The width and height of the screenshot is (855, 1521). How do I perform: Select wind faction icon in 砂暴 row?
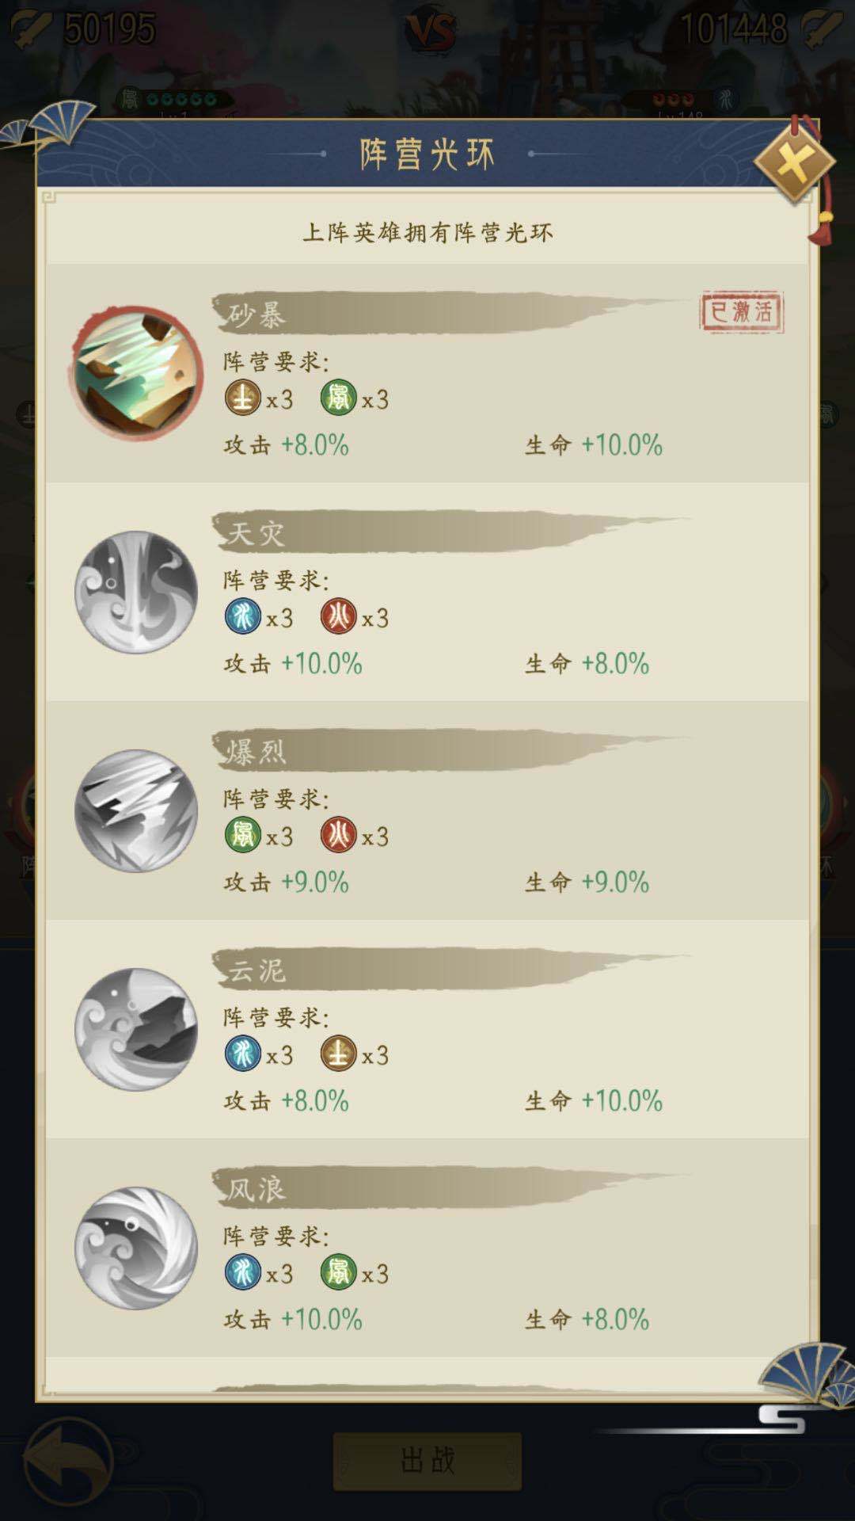coord(339,398)
